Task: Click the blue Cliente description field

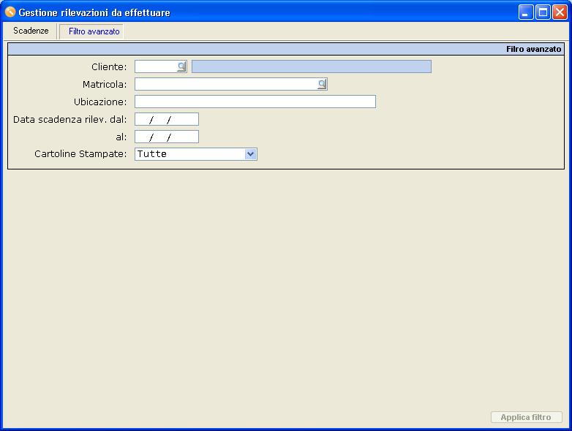Action: coord(312,66)
